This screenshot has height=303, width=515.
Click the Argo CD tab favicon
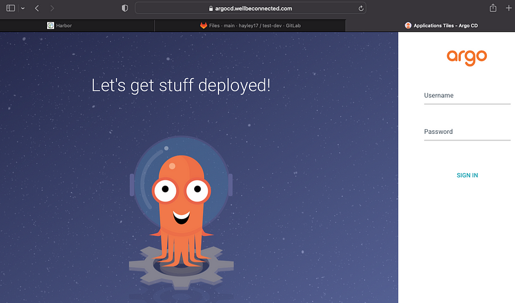click(408, 26)
